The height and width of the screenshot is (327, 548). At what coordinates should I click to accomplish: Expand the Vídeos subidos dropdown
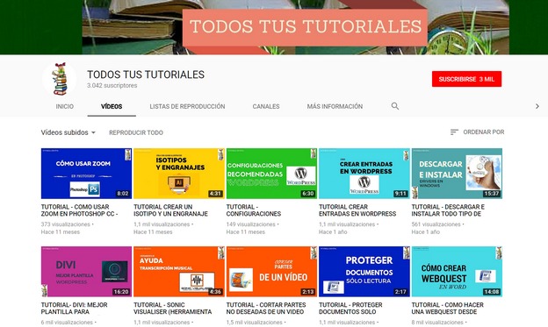pos(68,132)
